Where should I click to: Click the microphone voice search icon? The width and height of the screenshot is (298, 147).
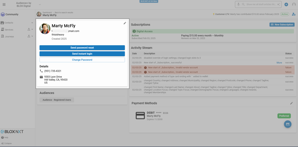pos(238,4)
